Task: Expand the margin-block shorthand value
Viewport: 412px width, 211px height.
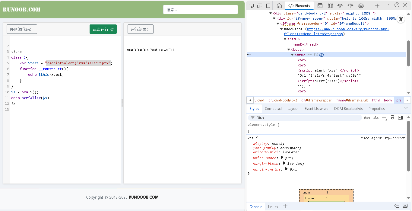Action: (284, 163)
